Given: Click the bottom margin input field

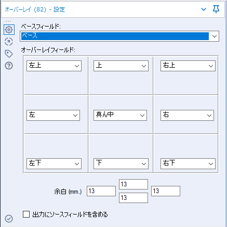Looking at the screenshot, I should pos(133,198).
